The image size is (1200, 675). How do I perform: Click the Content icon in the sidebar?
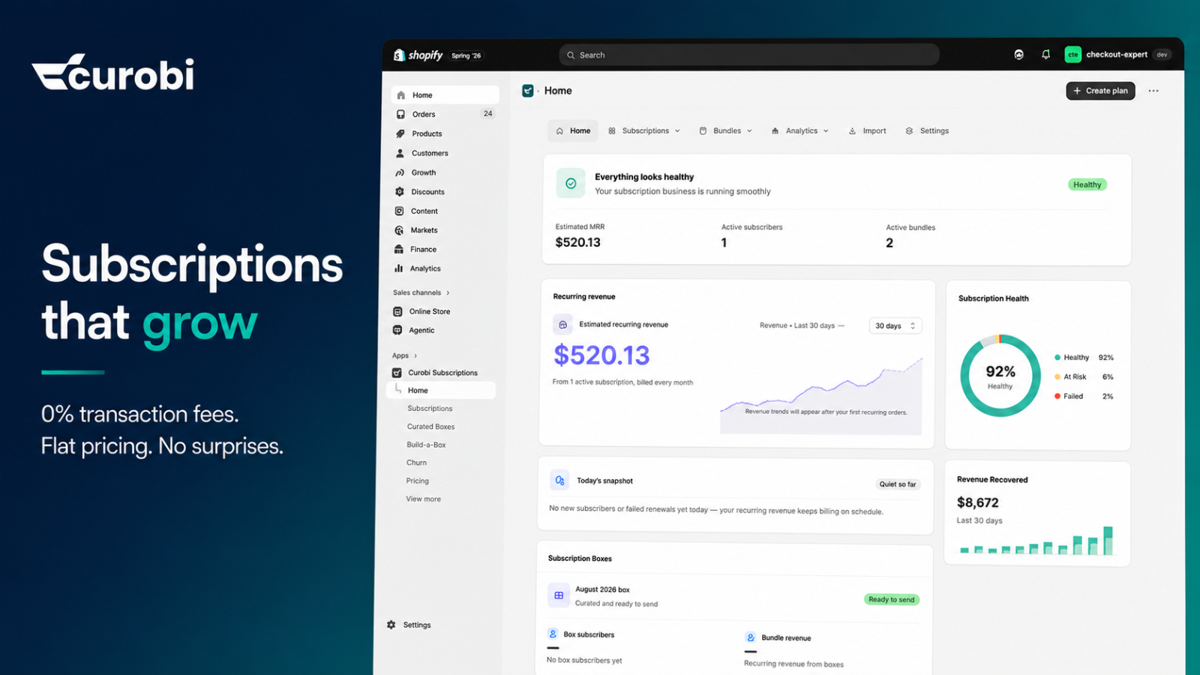click(399, 211)
